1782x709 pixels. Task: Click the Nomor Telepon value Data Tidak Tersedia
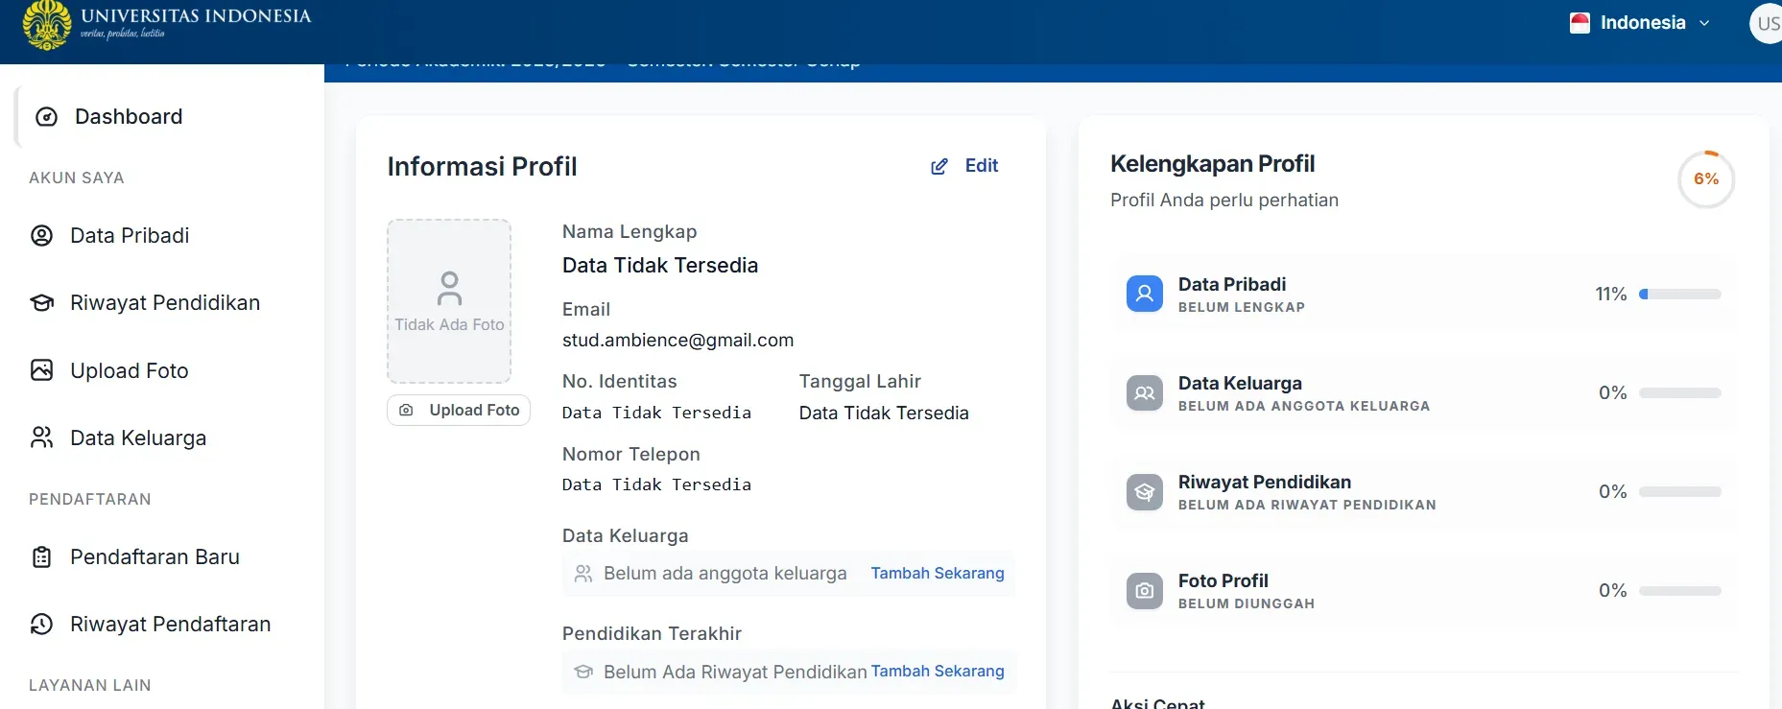tap(656, 485)
